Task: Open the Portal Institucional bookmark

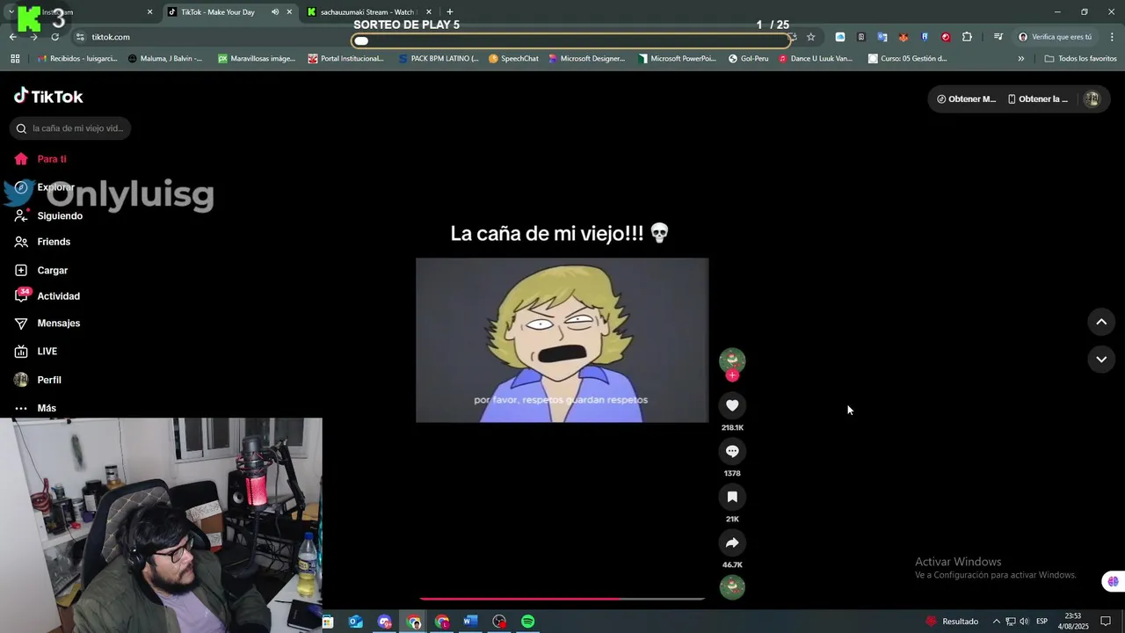Action: click(346, 59)
